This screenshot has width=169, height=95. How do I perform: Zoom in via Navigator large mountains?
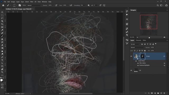point(164,37)
